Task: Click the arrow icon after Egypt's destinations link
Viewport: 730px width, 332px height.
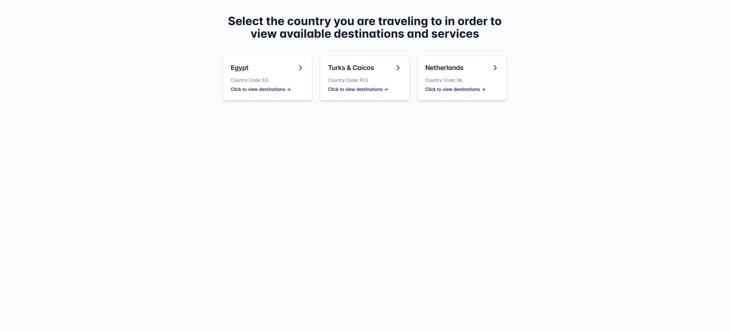Action: point(289,89)
